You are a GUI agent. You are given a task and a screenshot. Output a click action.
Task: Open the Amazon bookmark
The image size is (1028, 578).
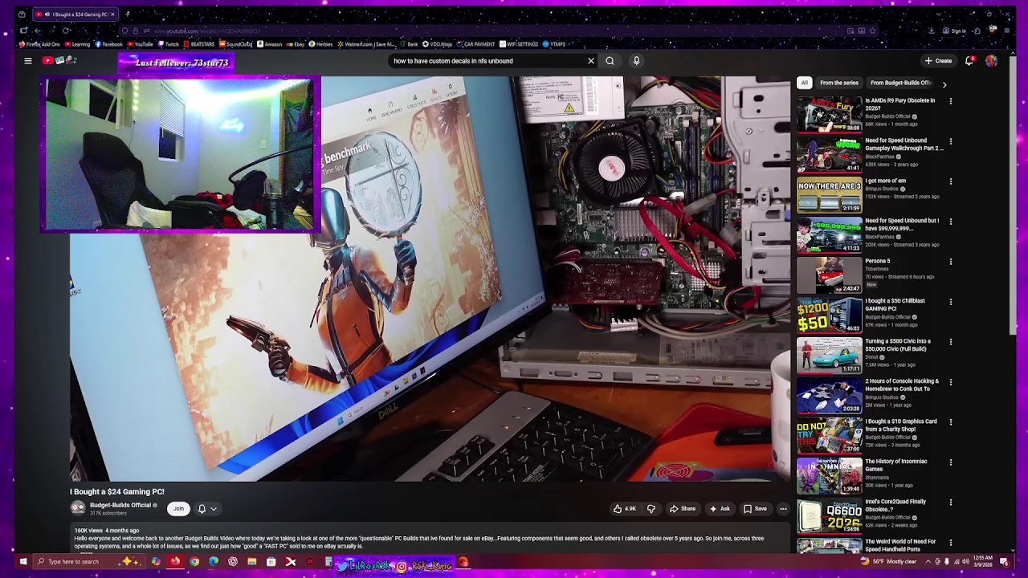click(x=270, y=44)
